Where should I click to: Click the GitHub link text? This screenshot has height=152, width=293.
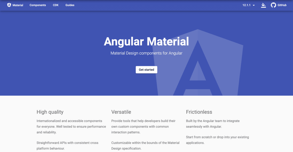pyautogui.click(x=282, y=5)
